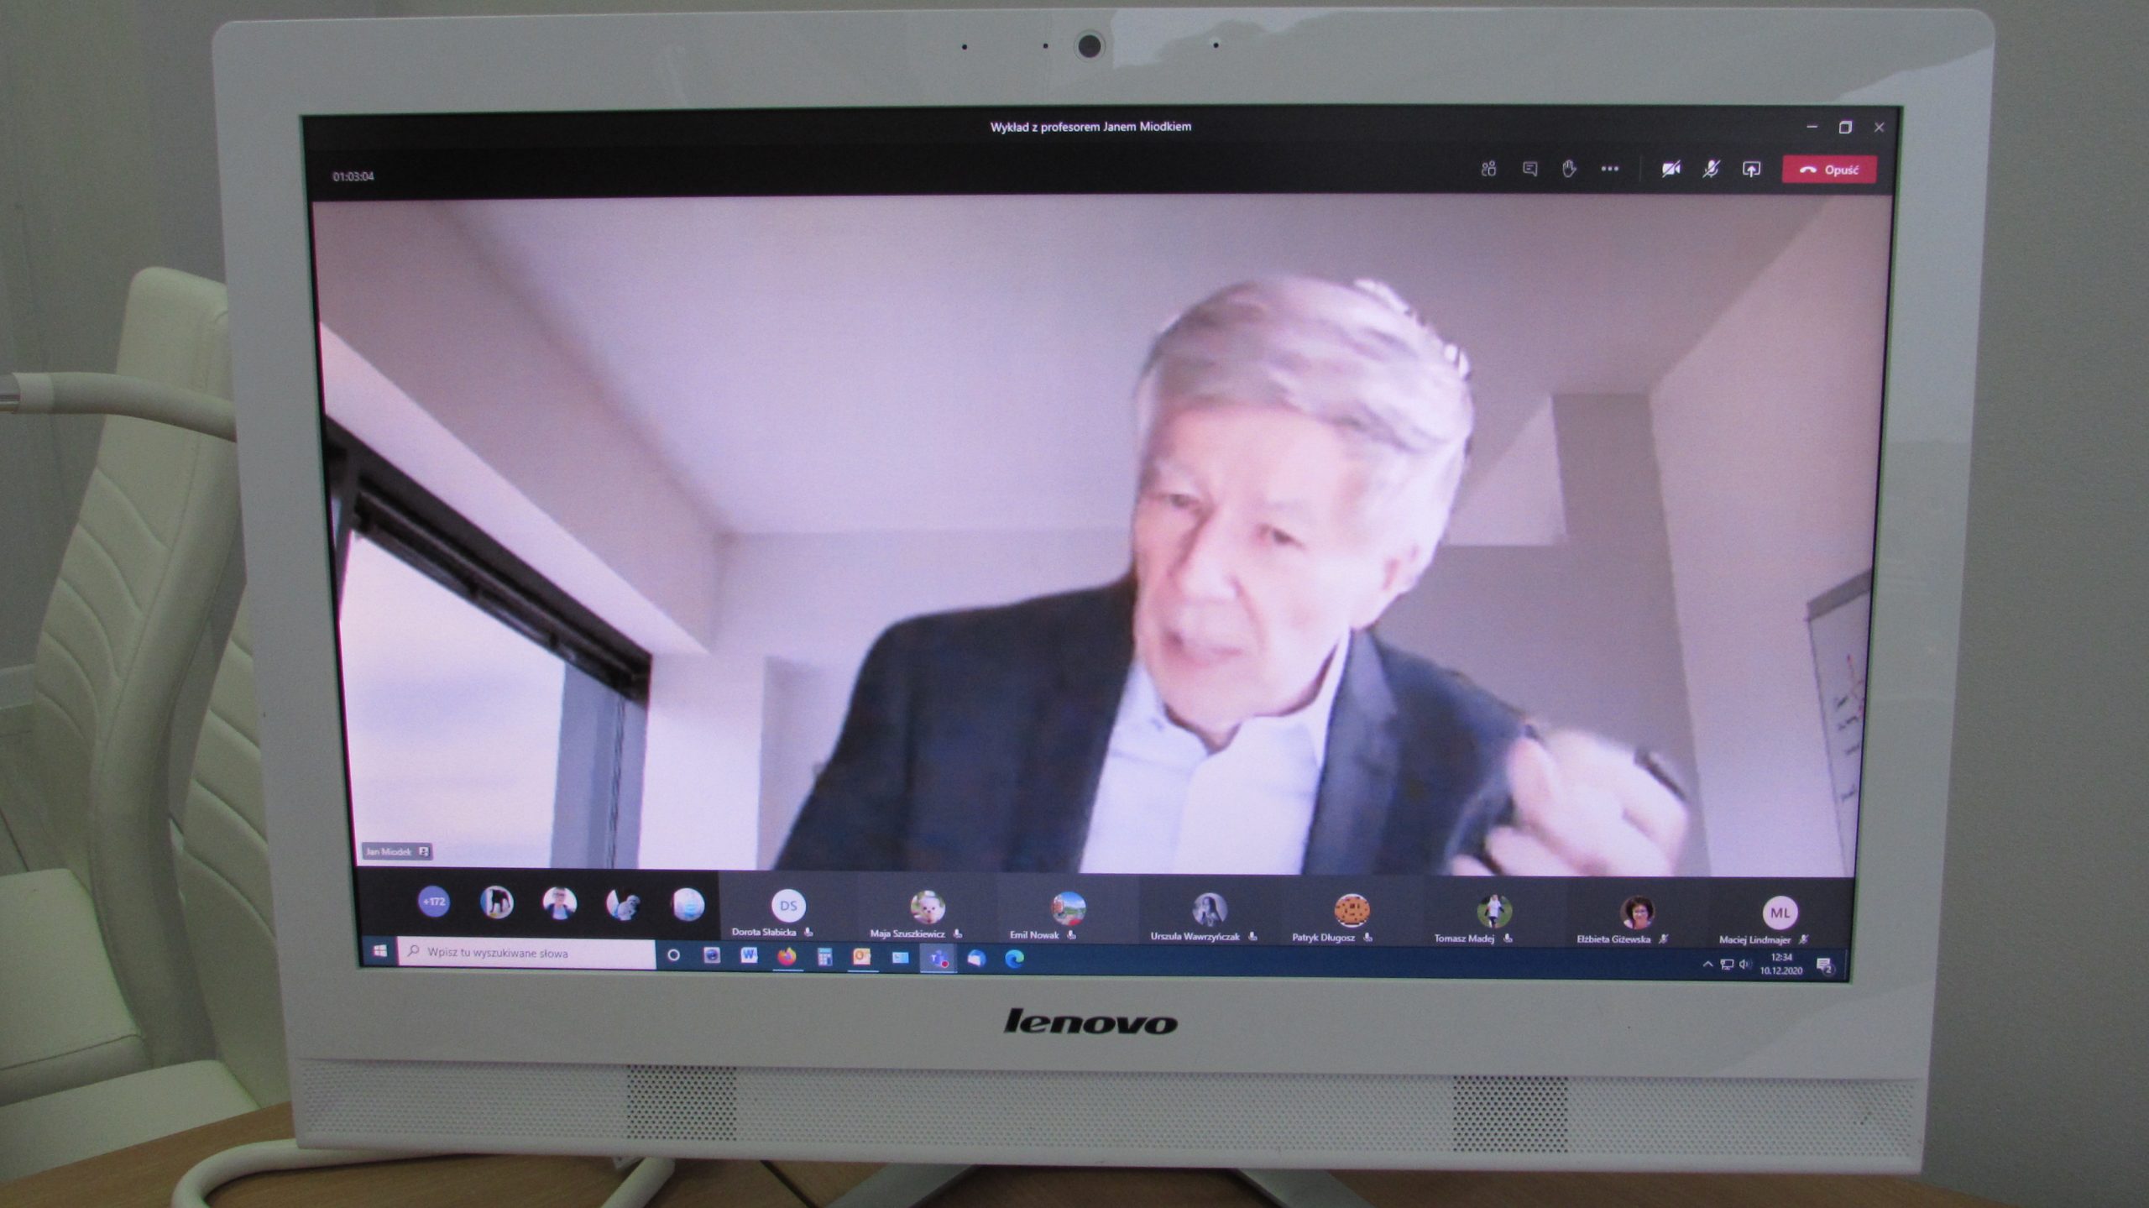Turn the camera on
Image resolution: width=2149 pixels, height=1208 pixels.
pyautogui.click(x=1671, y=170)
